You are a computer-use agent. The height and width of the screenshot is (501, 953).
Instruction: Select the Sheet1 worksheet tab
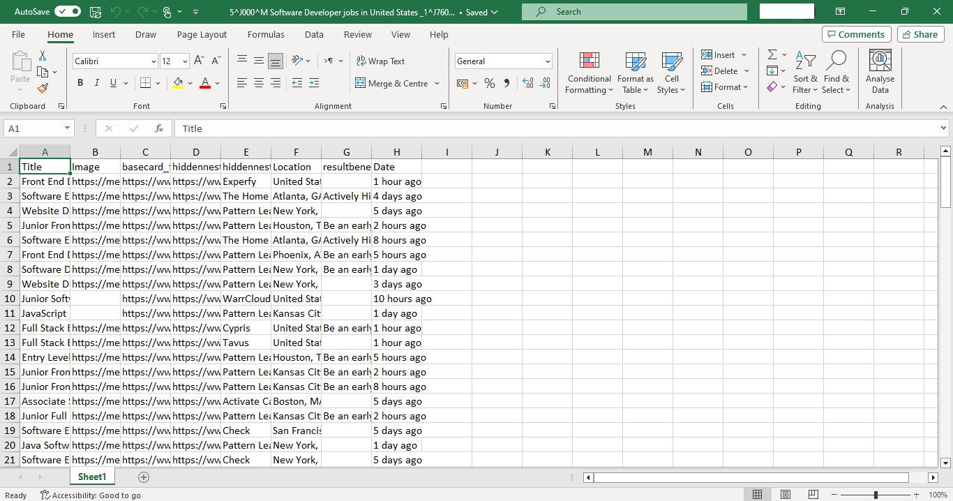point(92,477)
